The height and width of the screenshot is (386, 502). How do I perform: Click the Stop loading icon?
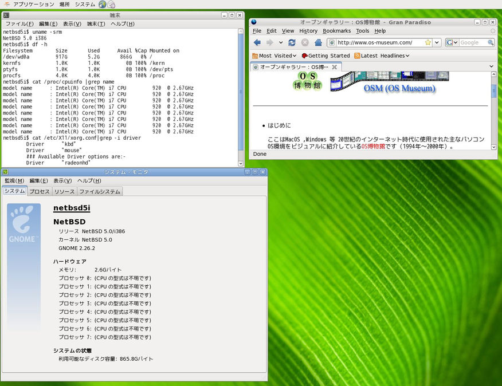click(305, 42)
